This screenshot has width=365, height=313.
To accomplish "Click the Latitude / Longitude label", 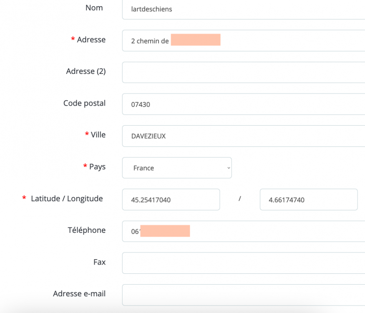I will [67, 199].
